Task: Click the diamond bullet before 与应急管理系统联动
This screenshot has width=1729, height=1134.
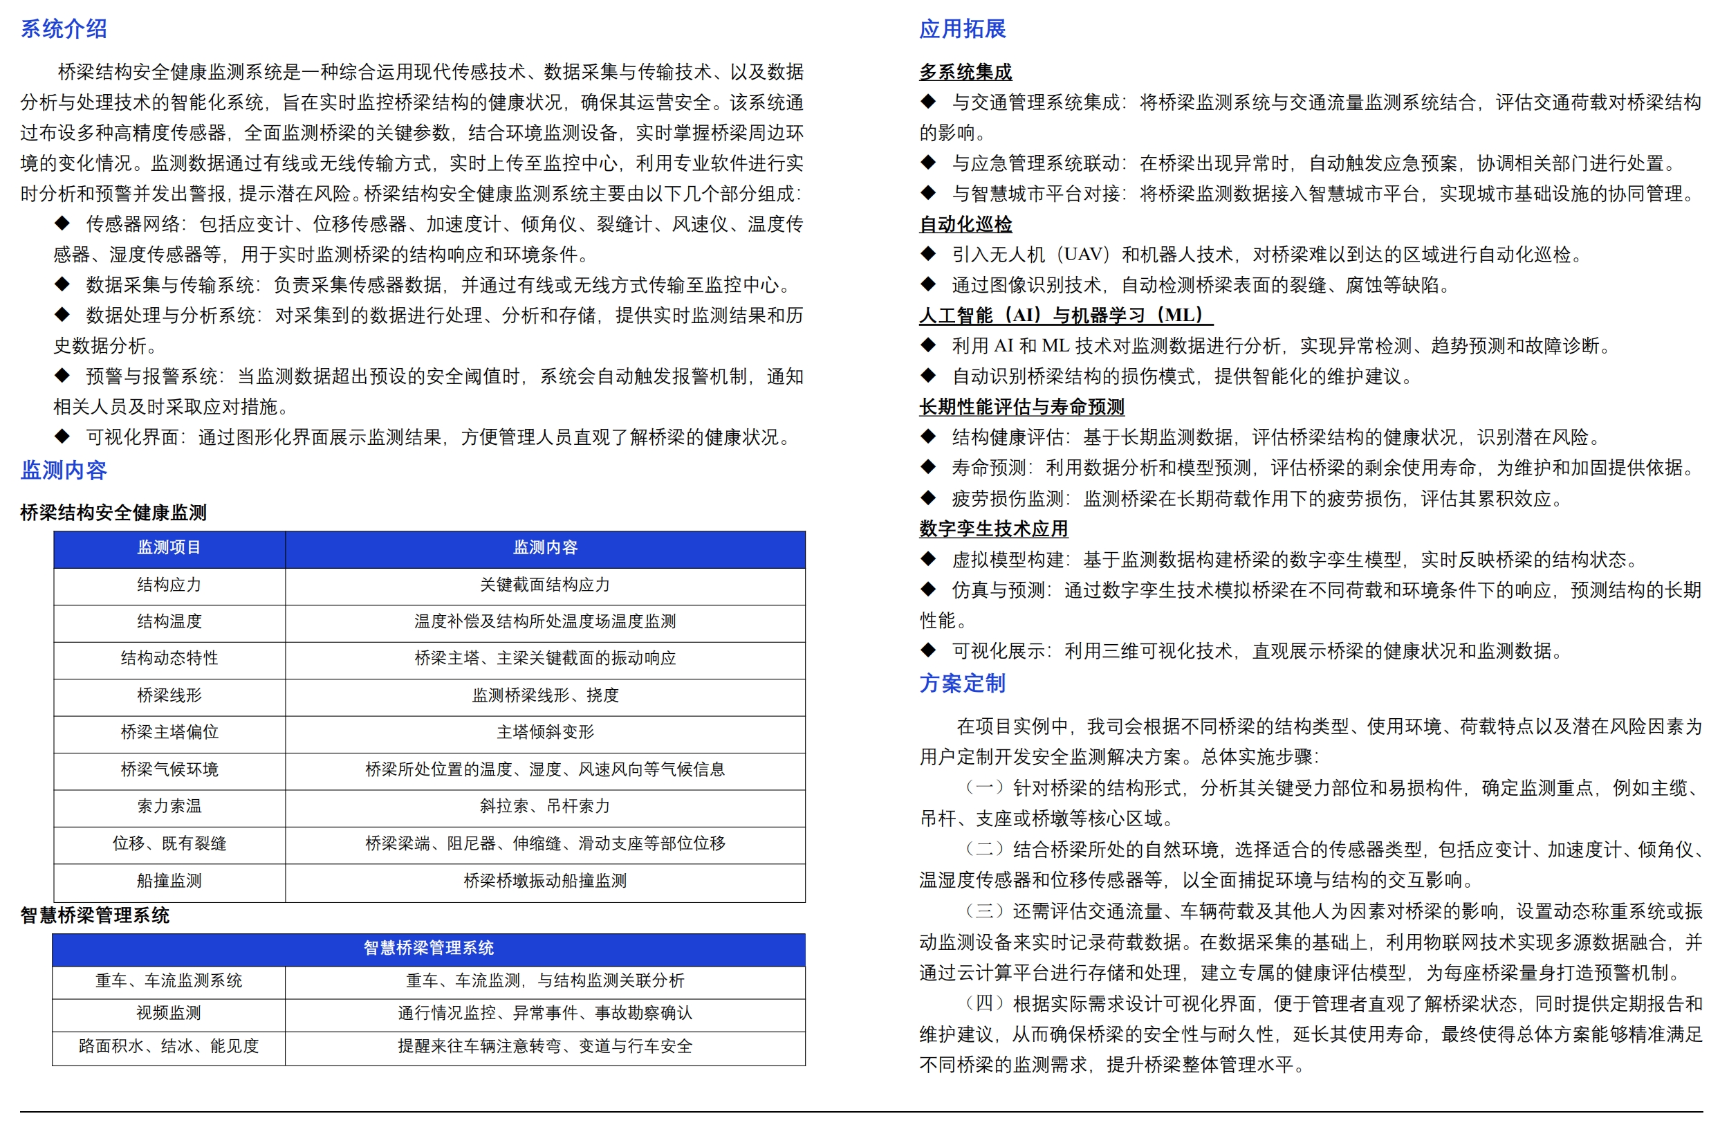Action: pyautogui.click(x=928, y=163)
